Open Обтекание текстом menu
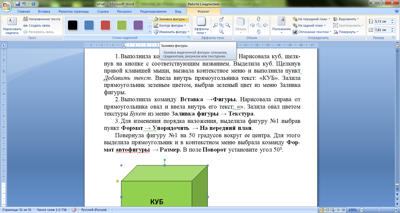 (312, 32)
